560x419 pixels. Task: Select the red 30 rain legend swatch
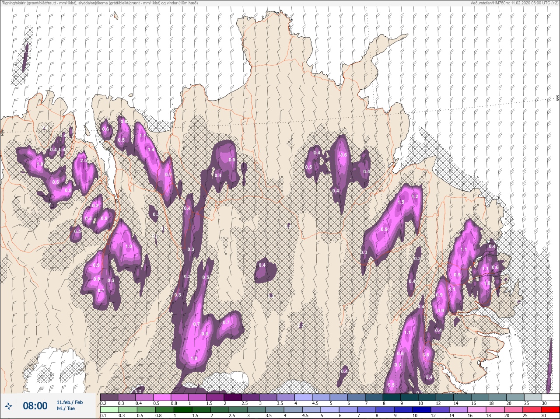pyautogui.click(x=550, y=410)
